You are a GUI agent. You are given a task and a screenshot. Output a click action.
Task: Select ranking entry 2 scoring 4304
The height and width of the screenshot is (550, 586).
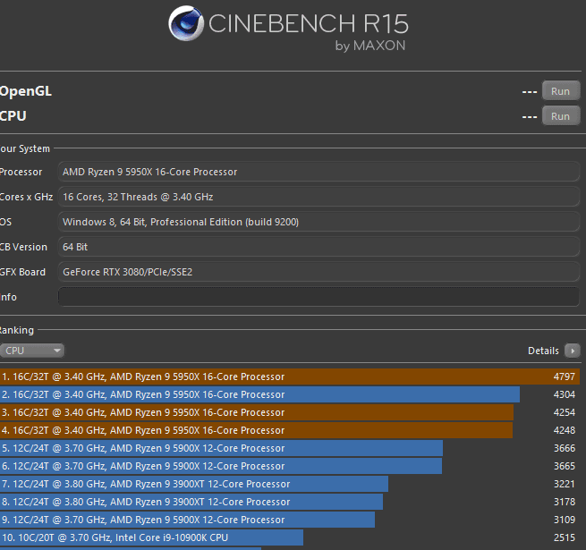click(x=290, y=394)
